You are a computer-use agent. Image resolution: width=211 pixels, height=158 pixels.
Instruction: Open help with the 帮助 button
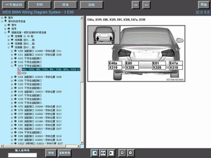tap(204, 5)
